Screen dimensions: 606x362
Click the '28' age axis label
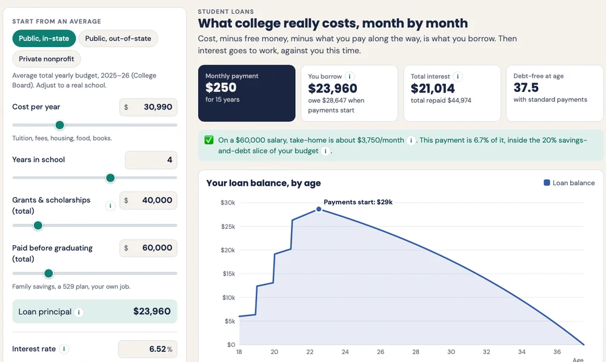[416, 352]
